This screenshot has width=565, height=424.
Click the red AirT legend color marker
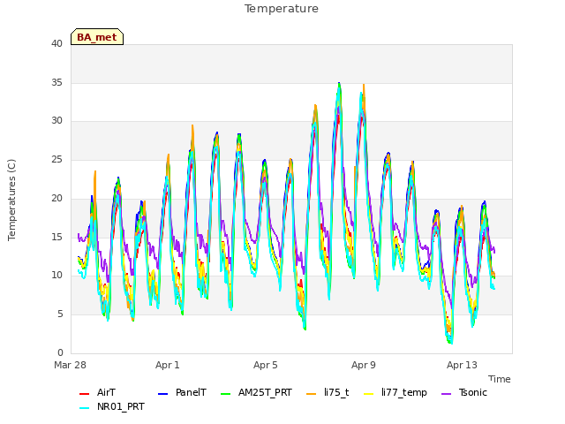coord(84,394)
